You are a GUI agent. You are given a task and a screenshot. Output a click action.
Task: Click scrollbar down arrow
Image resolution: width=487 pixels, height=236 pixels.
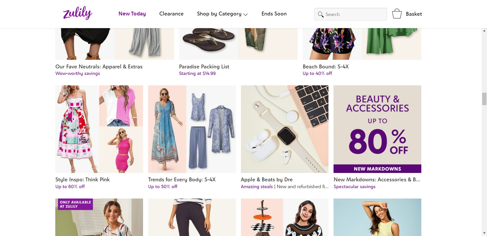[x=484, y=233]
